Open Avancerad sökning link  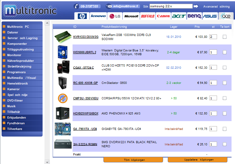point(216,7)
